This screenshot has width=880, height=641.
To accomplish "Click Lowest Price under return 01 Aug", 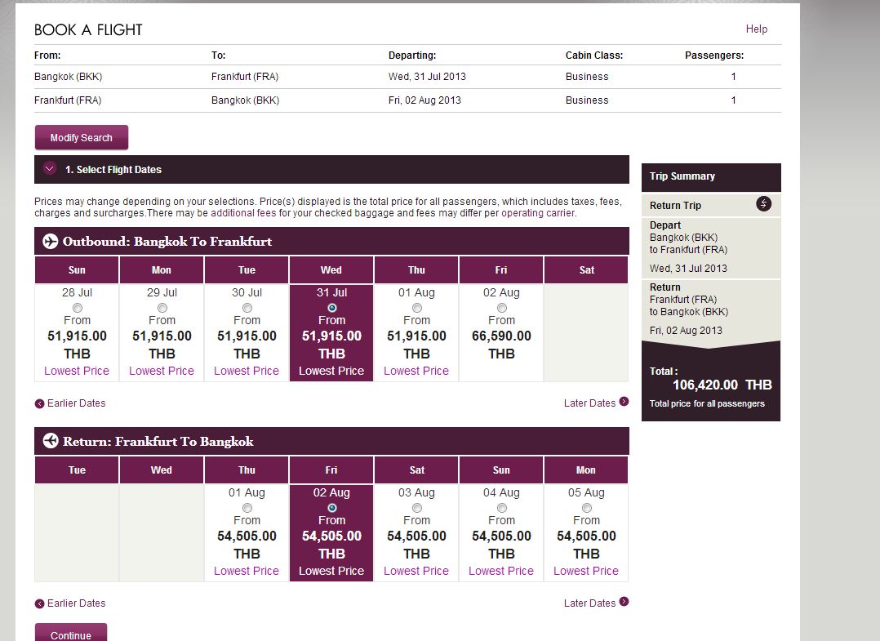I will [247, 571].
